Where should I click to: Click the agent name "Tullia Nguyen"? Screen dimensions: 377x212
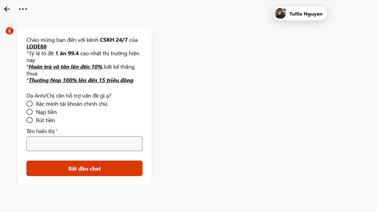(x=306, y=14)
